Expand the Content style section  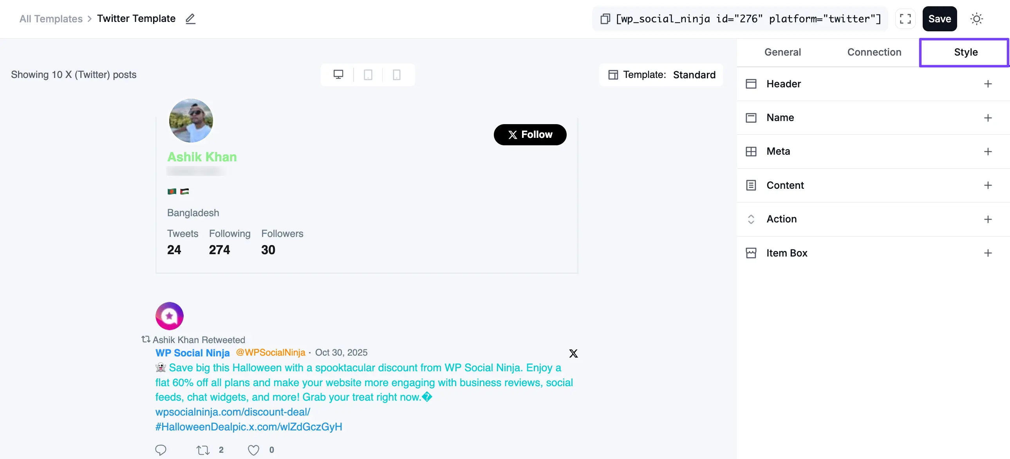[x=988, y=185]
